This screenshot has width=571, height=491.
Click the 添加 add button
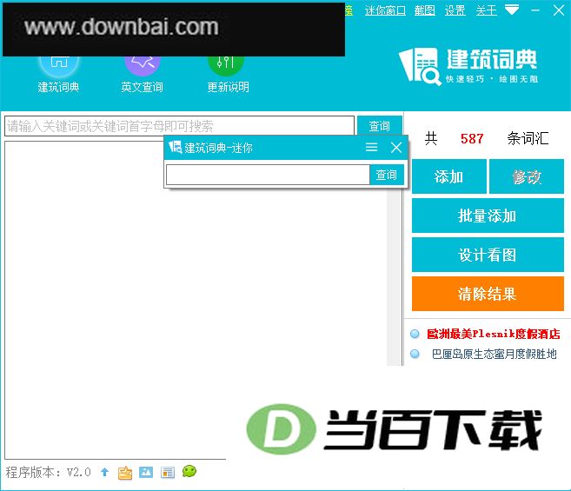coord(449,176)
